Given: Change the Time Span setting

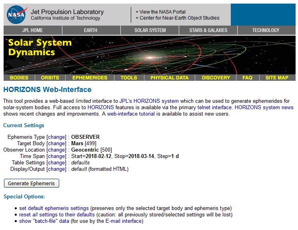Looking at the screenshot, I should [x=56, y=156].
